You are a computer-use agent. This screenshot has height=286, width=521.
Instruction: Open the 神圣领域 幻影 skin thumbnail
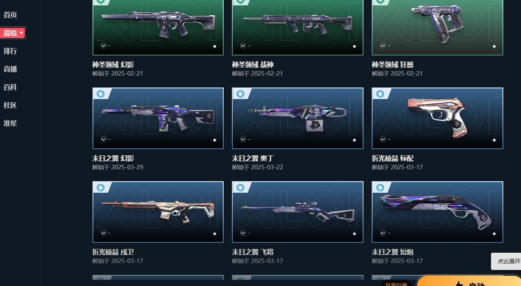[158, 27]
